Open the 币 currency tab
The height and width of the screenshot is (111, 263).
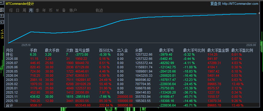coord(50,11)
